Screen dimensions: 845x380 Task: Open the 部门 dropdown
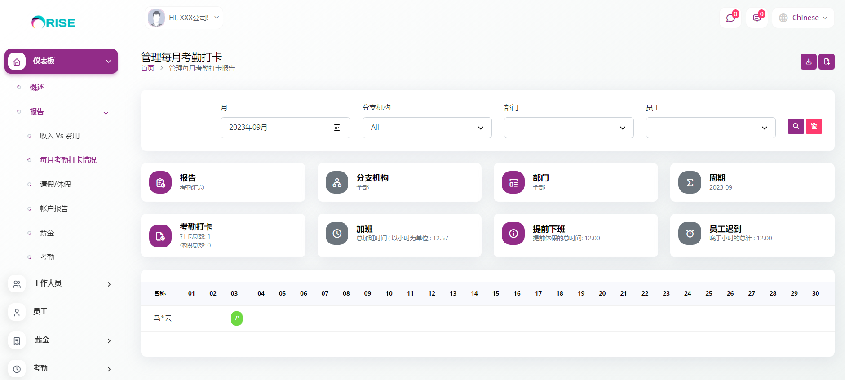coord(568,128)
